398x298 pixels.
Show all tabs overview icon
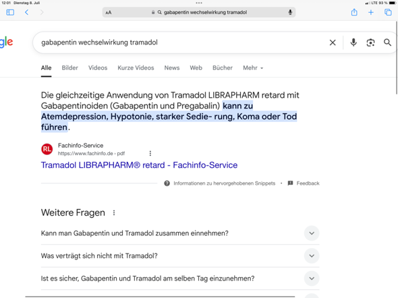click(x=388, y=12)
